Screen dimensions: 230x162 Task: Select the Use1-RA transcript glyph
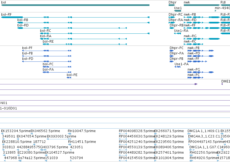(x=178, y=33)
